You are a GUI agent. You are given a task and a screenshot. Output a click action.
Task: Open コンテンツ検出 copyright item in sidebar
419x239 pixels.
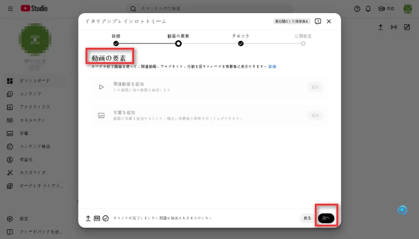tap(35, 146)
